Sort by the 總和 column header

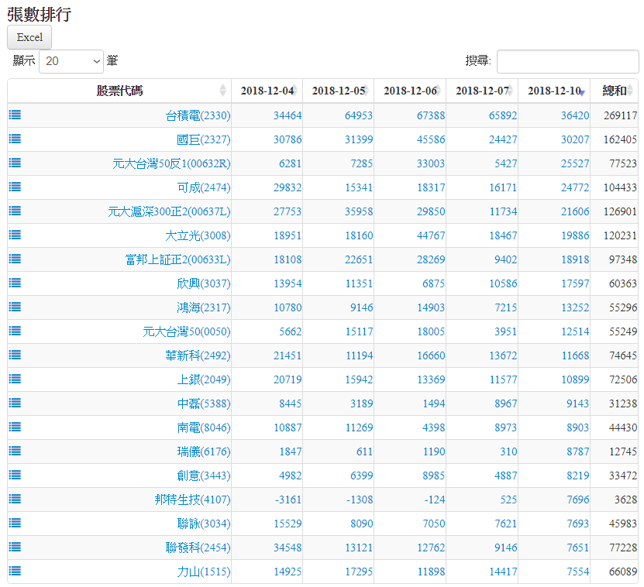coord(615,91)
